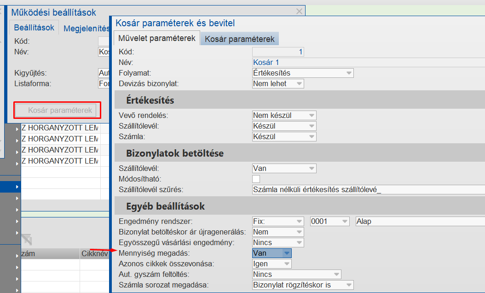Switch to the Kosár paraméterek tab
This screenshot has height=293, width=485.
[239, 39]
